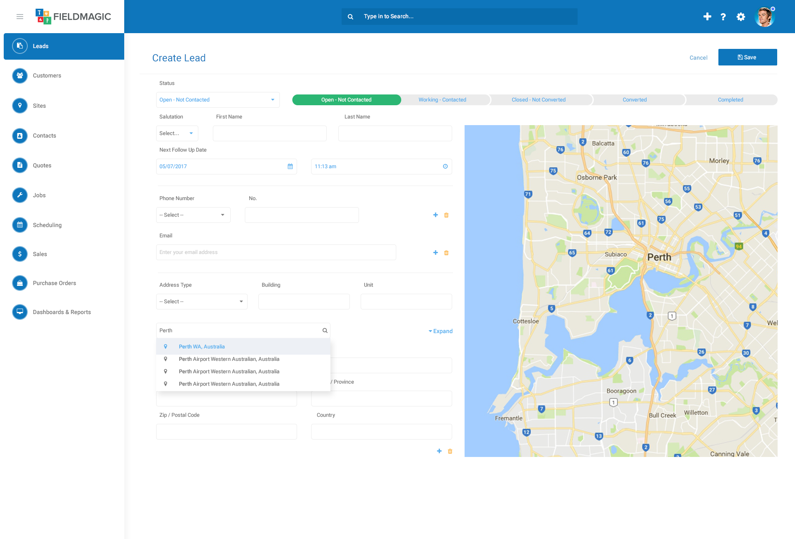Click the Last Name field

click(x=395, y=133)
